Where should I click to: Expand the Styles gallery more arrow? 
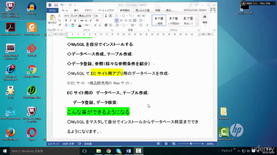point(197,25)
